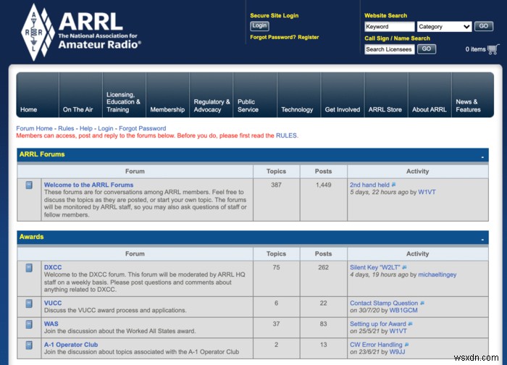Screen dimensions: 507x365
Task: Open Licensing, Education & Training menu
Action: (x=124, y=95)
